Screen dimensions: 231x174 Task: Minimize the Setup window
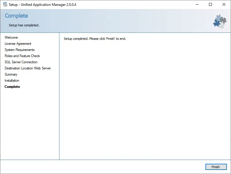(x=197, y=5)
